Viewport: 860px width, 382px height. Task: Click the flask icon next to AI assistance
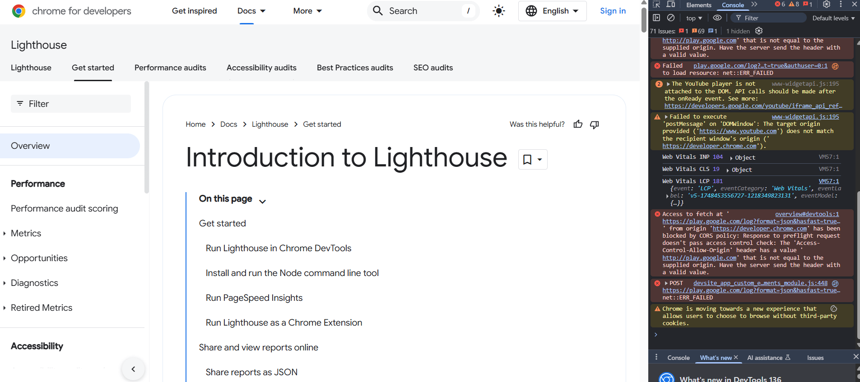click(788, 357)
